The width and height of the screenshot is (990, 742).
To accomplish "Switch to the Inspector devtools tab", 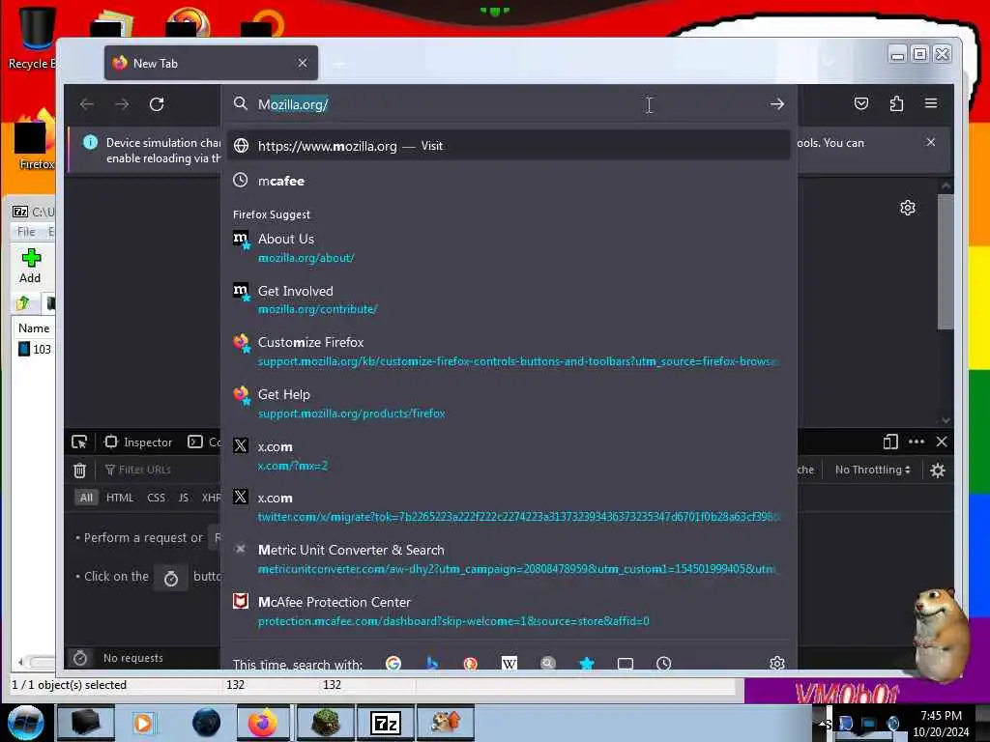I will coord(138,442).
